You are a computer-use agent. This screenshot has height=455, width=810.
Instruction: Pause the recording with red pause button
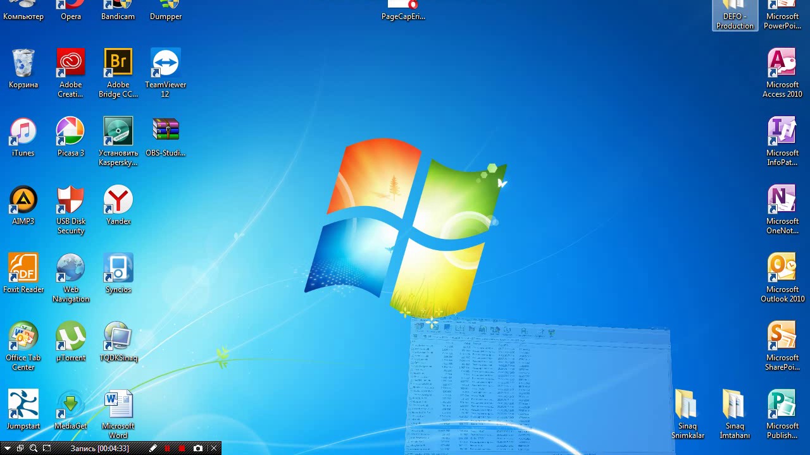pyautogui.click(x=168, y=448)
